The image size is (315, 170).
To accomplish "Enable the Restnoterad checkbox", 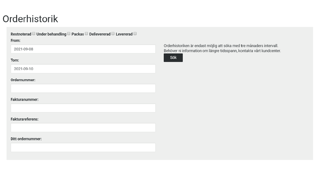I will 34,34.
